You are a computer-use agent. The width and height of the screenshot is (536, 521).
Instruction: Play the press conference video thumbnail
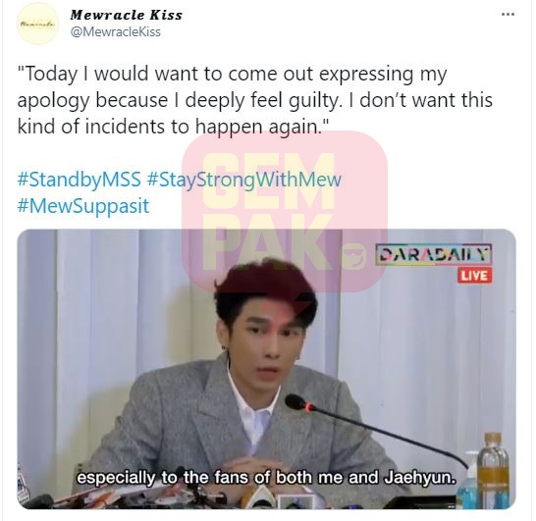pyautogui.click(x=266, y=369)
